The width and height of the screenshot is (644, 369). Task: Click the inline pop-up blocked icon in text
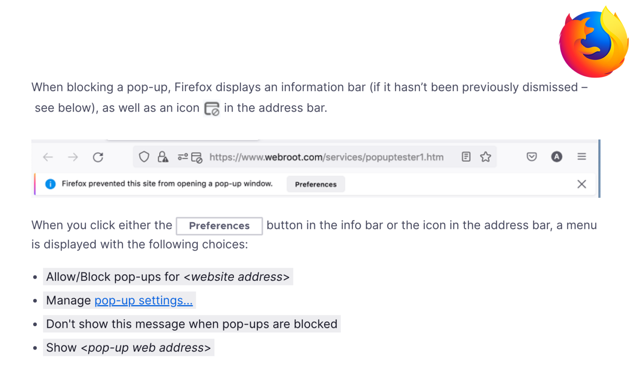click(212, 109)
